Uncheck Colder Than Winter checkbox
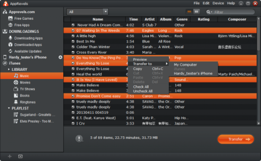 73,47
